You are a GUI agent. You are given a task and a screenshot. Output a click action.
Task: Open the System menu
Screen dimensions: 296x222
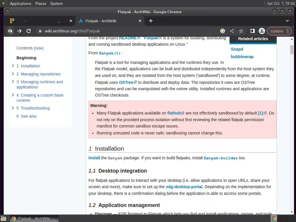click(x=56, y=3)
